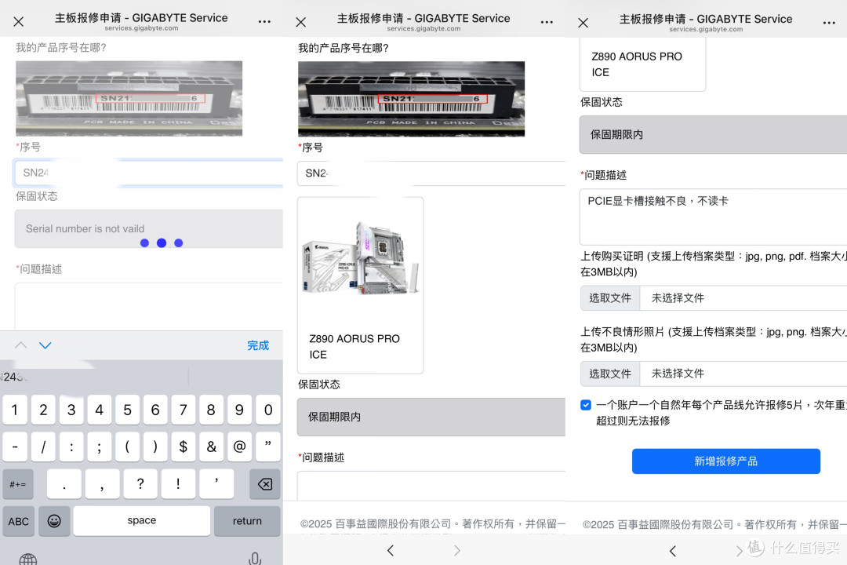This screenshot has width=847, height=565.
Task: Click the 新增报修产品 button
Action: tap(726, 461)
